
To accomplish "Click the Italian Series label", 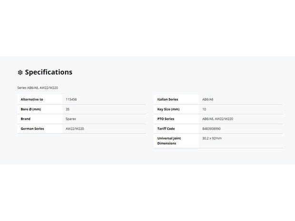I will 167,99.
